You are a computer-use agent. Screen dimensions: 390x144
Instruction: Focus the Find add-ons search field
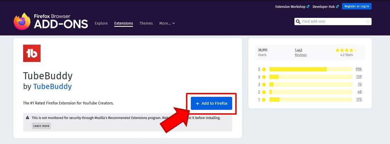(333, 21)
